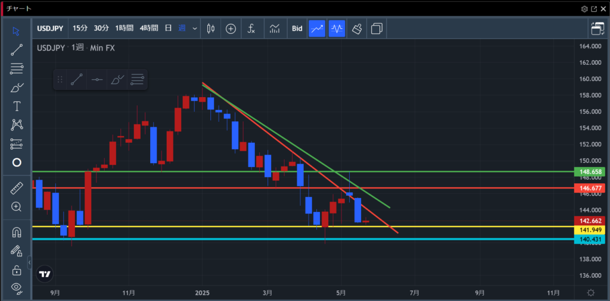Switch to 1時間 timeframe
Viewport: 610px width, 301px height.
[124, 29]
